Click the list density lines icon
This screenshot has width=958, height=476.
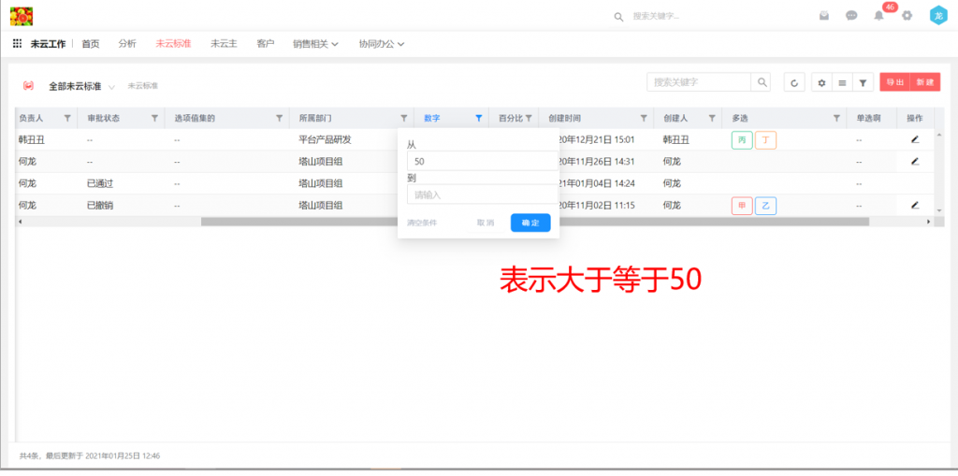coord(842,83)
